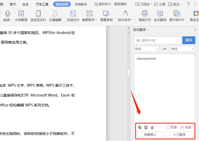The width and height of the screenshot is (199, 141).
Task: Switch to the 开发工具 ribbon tab
Action: [42, 4]
